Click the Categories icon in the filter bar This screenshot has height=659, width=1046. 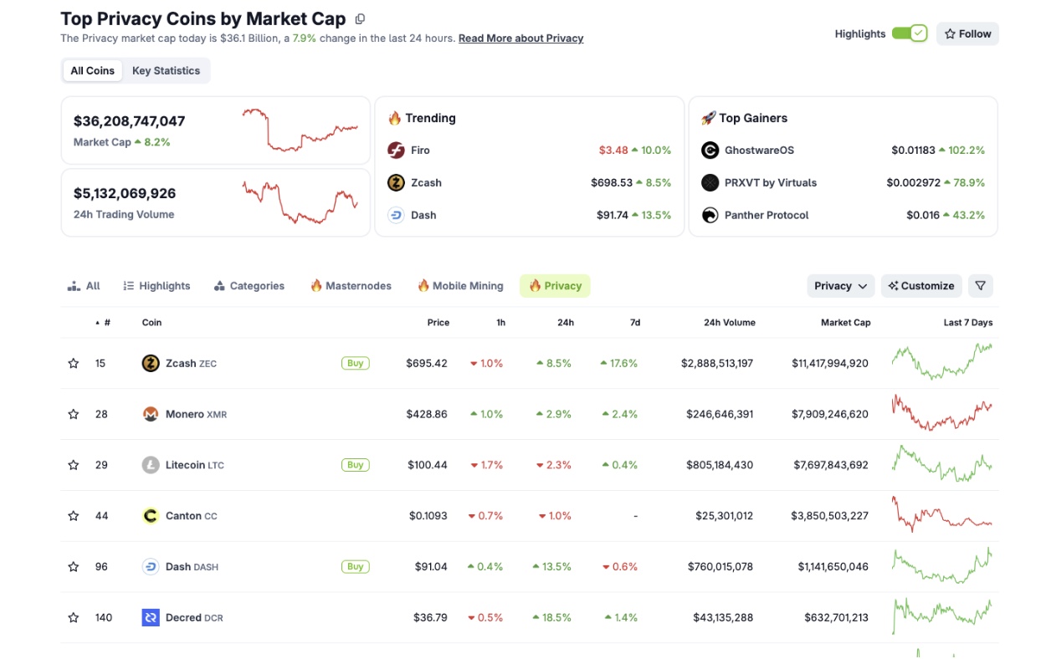tap(219, 285)
